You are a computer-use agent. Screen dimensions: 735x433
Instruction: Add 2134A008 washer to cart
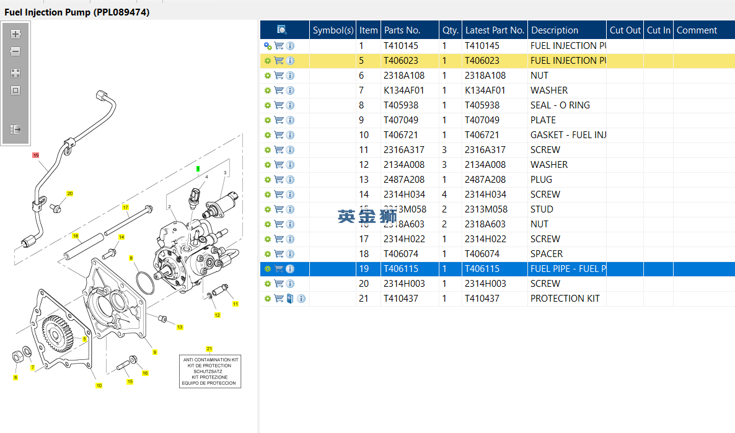[x=279, y=165]
